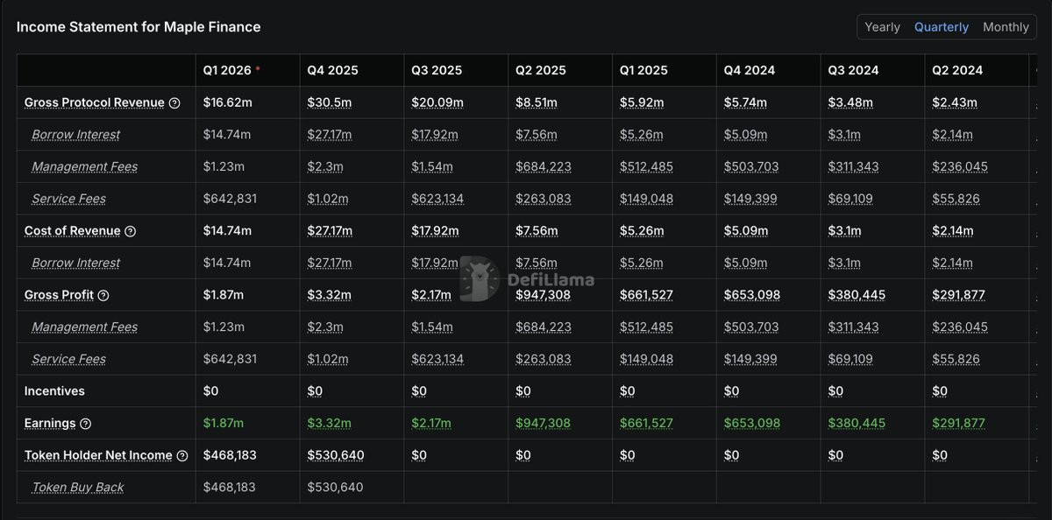This screenshot has width=1052, height=520.
Task: Collapse the Cost of Revenue row
Action: point(72,231)
